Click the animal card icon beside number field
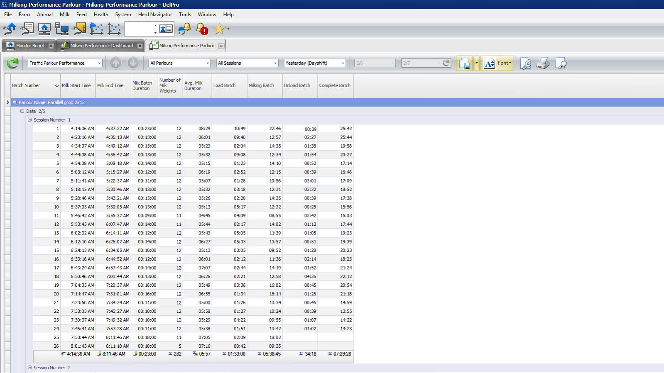664x373 pixels. tap(166, 29)
